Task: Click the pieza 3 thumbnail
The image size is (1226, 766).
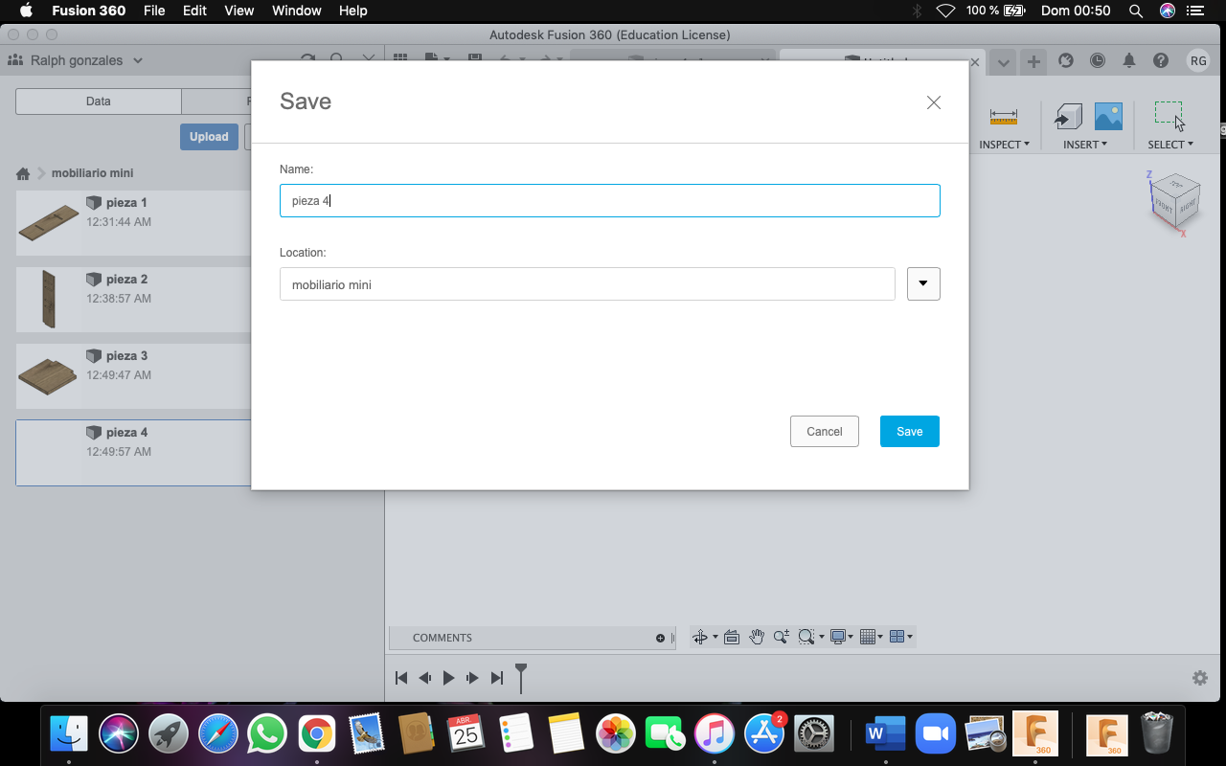Action: pos(48,377)
